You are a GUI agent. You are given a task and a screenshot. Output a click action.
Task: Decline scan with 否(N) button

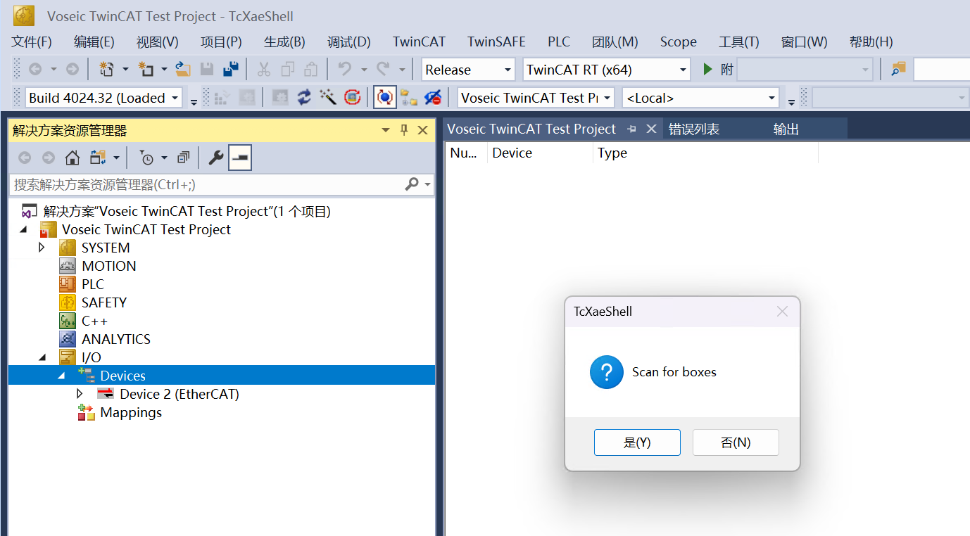click(x=736, y=442)
